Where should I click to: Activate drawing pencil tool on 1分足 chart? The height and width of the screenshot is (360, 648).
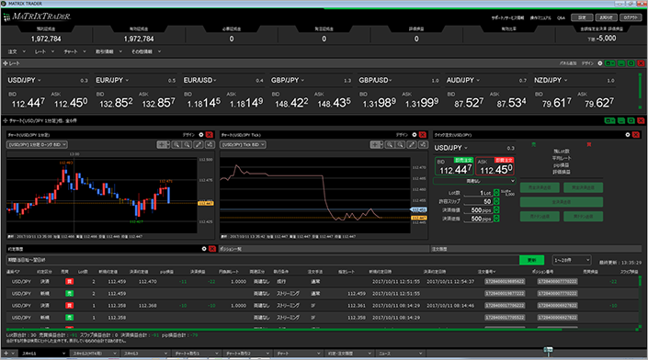pyautogui.click(x=199, y=144)
